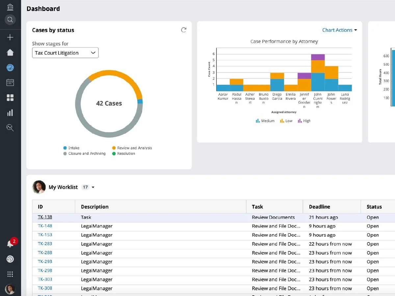Image resolution: width=395 pixels, height=296 pixels.
Task: Click the My Worklist profile photo
Action: [39, 187]
